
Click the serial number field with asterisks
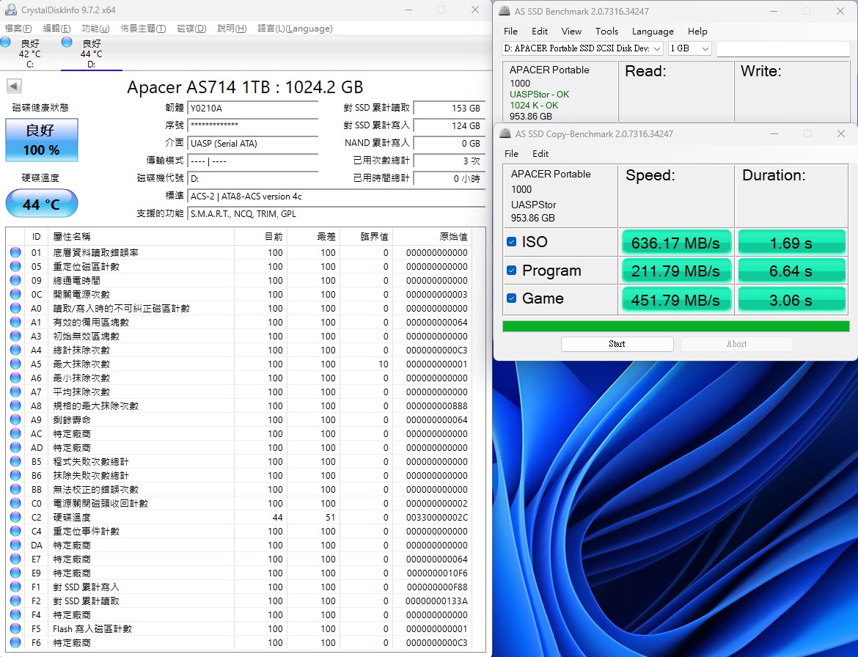[252, 126]
